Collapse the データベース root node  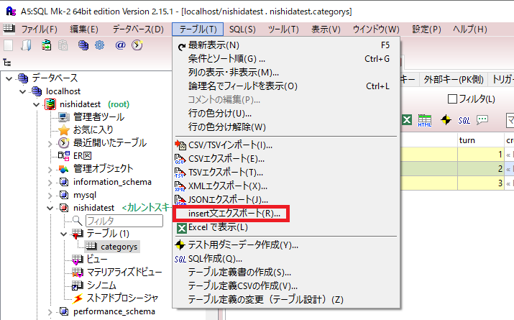[9, 78]
